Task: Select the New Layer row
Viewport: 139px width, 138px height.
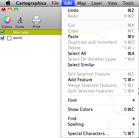Action: (x=31, y=32)
